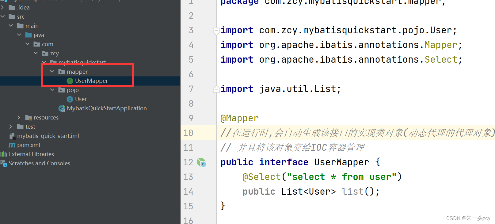Click the mapper package icon

(62, 72)
